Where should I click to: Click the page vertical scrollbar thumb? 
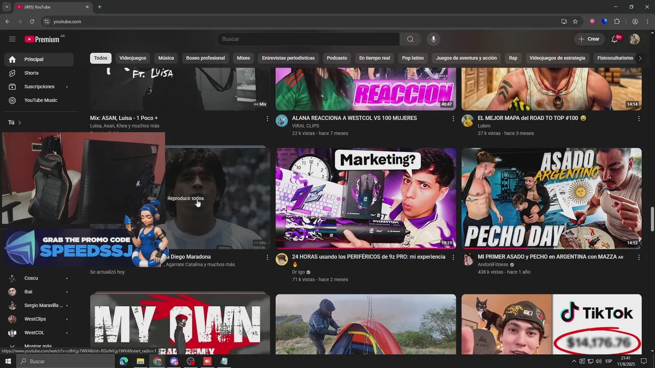pyautogui.click(x=652, y=219)
